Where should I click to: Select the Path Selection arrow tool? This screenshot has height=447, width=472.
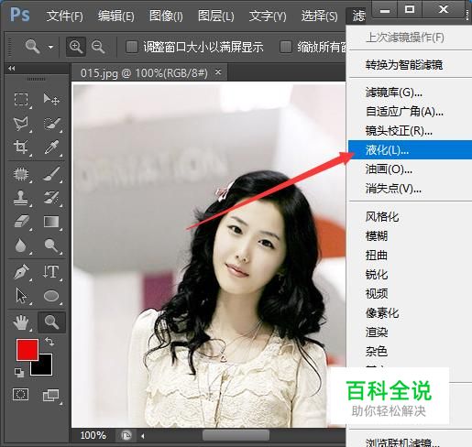pos(21,296)
